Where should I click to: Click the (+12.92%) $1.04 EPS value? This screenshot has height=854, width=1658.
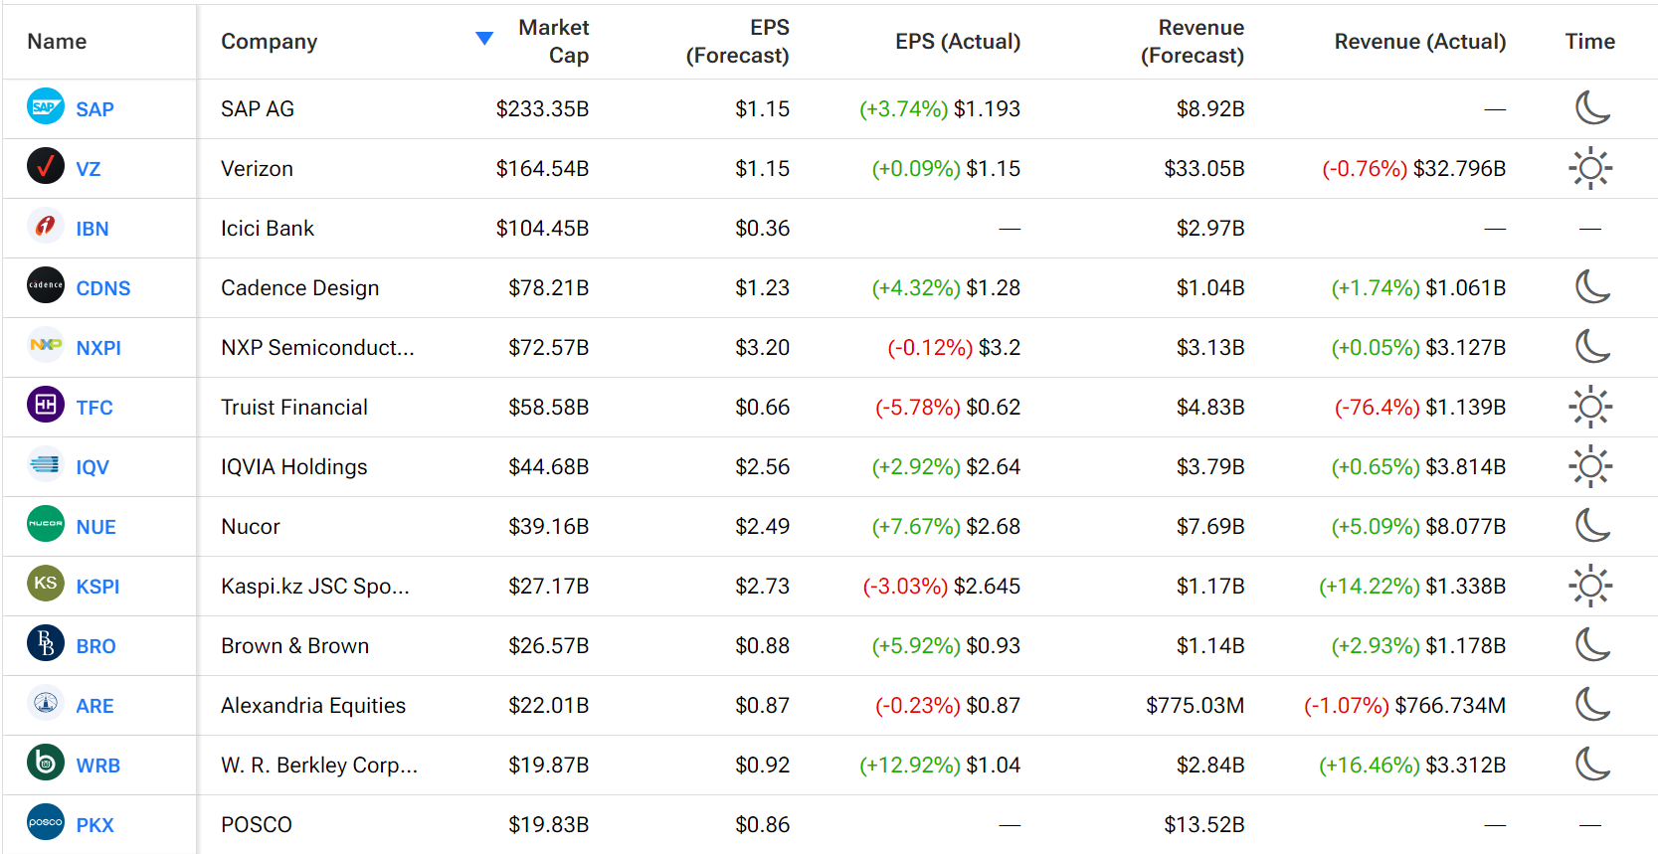(940, 766)
